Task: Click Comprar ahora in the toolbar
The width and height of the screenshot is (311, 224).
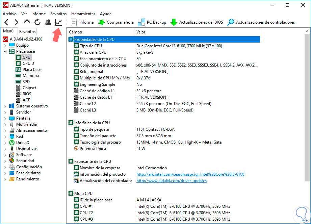Action: point(116,22)
